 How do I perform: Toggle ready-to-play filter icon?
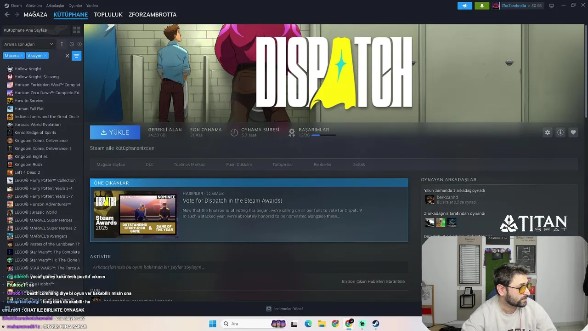[79, 44]
